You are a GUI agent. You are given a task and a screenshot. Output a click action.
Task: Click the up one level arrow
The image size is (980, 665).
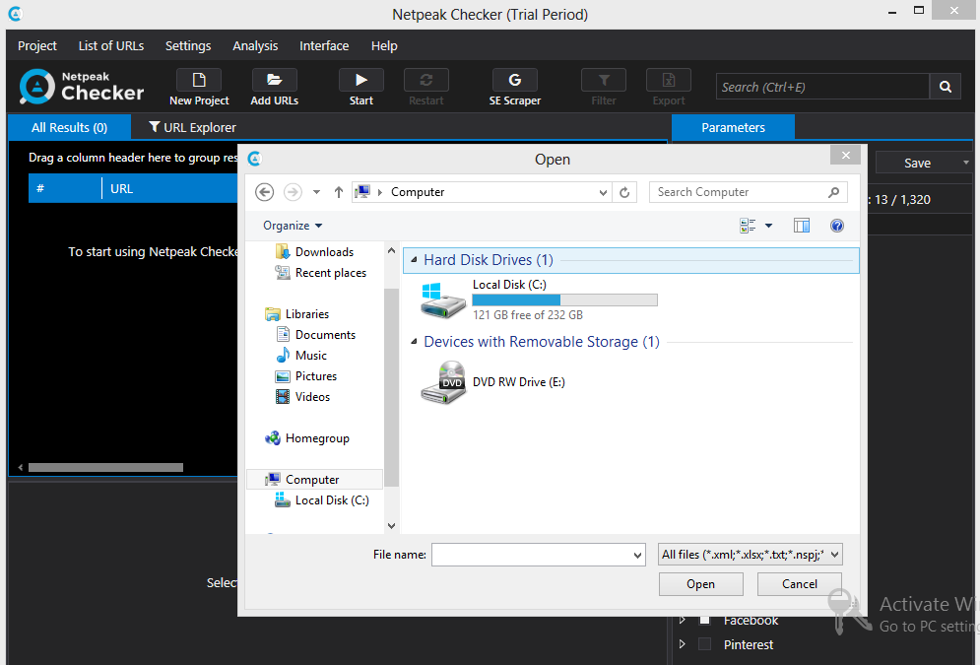(338, 192)
